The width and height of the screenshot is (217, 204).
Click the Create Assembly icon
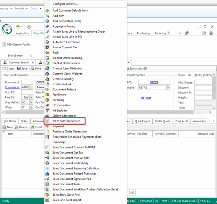47,79
